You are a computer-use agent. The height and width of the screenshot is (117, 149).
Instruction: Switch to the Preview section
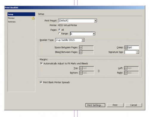[21, 18]
